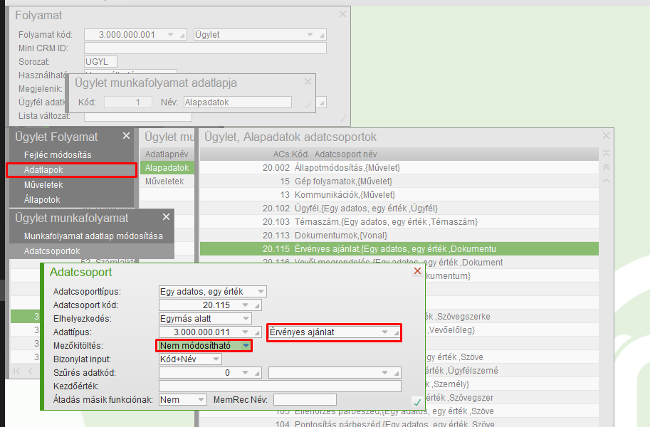This screenshot has width=650, height=427.
Task: Open Adatcsoporttípus dropdown
Action: point(261,292)
